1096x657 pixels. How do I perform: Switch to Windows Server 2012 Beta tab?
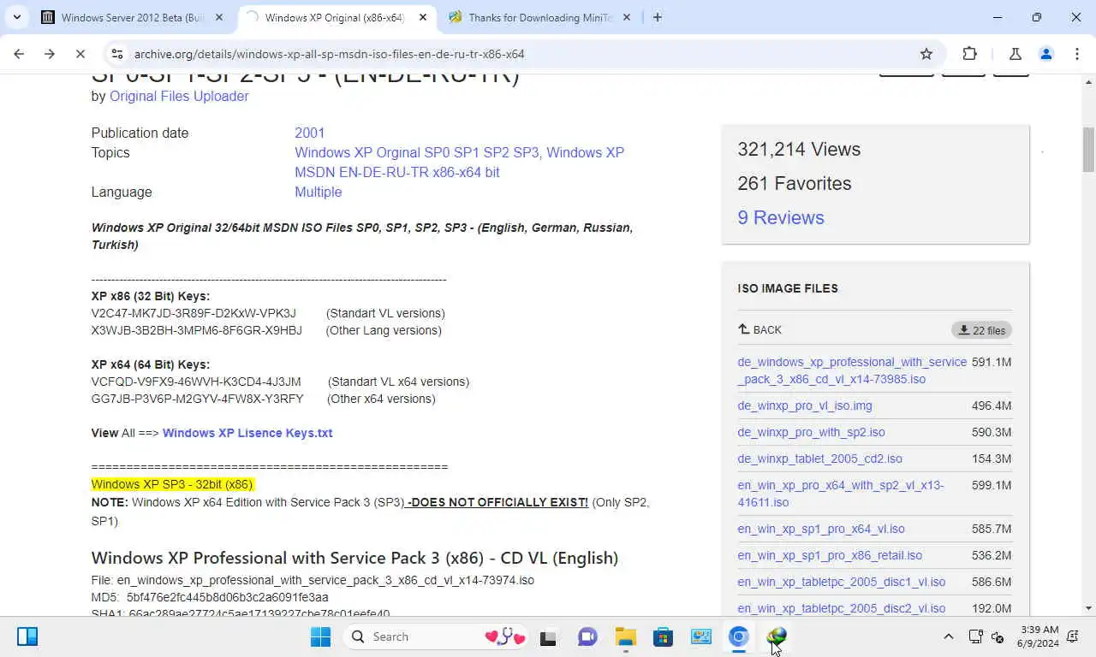pos(133,17)
